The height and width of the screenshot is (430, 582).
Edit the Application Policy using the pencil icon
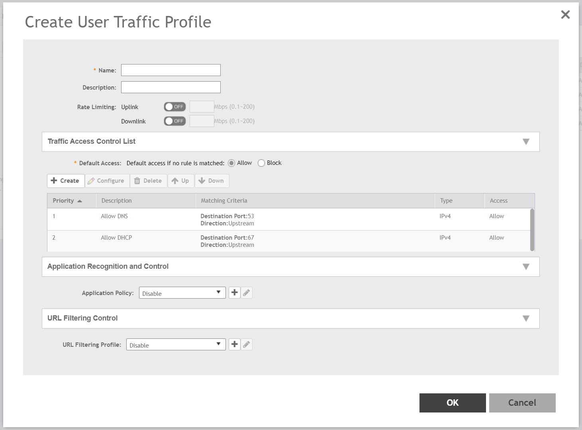247,293
